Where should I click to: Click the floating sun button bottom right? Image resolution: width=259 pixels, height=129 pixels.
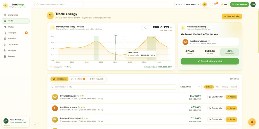(252, 122)
